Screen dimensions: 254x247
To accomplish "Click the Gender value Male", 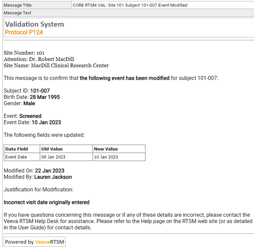I will [29, 103].
